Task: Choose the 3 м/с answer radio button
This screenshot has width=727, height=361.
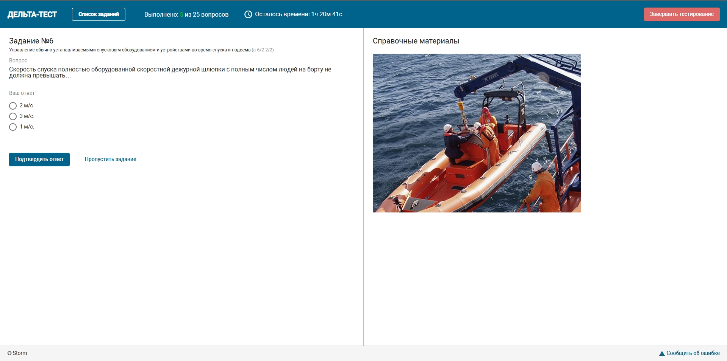Action: tap(13, 116)
